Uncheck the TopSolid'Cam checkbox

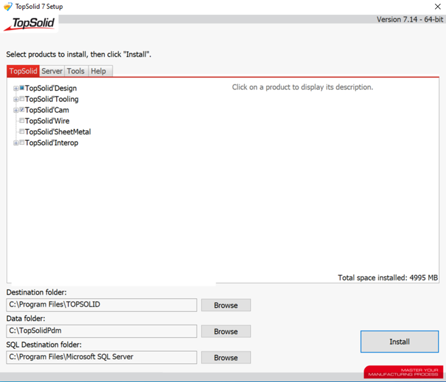pos(22,110)
